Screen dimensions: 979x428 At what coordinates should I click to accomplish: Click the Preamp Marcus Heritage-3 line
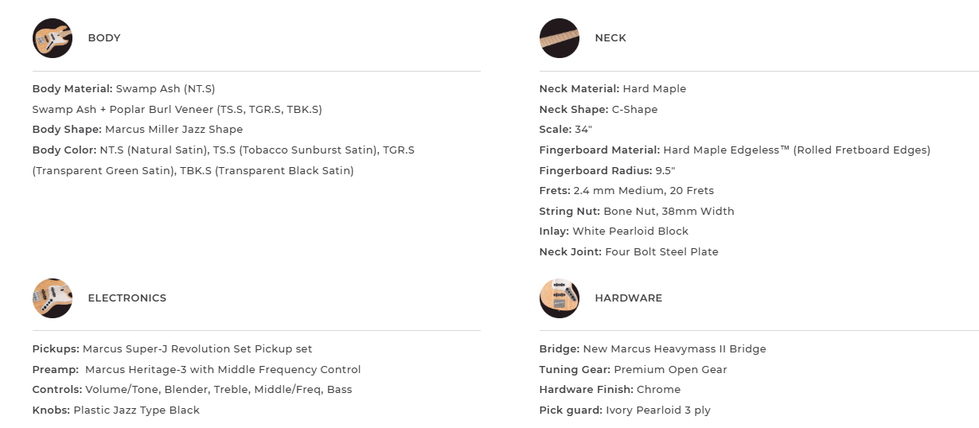[197, 370]
